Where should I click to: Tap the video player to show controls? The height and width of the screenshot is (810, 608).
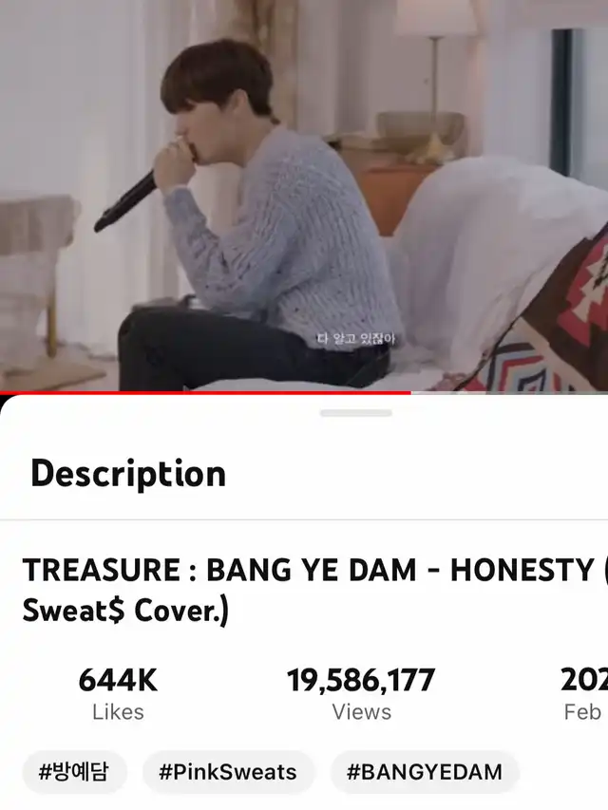(x=304, y=196)
